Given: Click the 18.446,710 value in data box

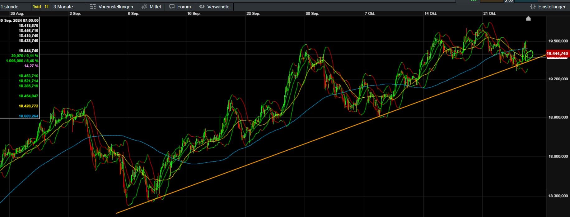Looking at the screenshot, I should coord(28,31).
